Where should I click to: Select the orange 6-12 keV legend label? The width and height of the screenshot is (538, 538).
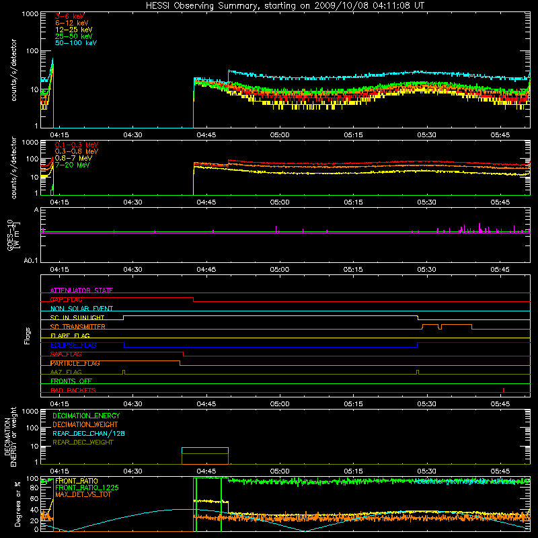tap(72, 23)
